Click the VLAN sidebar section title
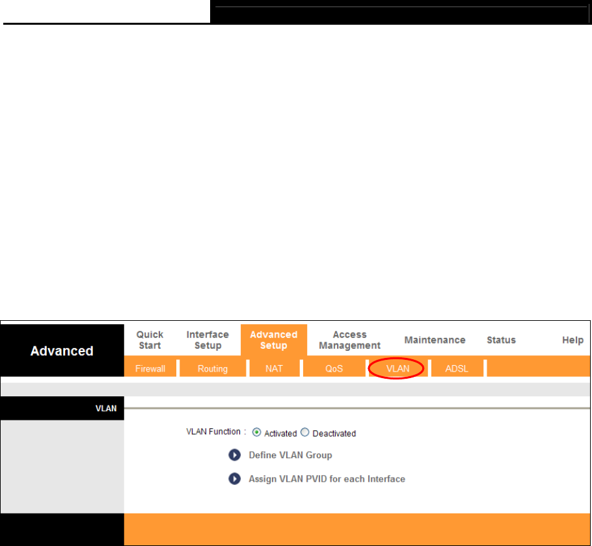 [x=106, y=408]
